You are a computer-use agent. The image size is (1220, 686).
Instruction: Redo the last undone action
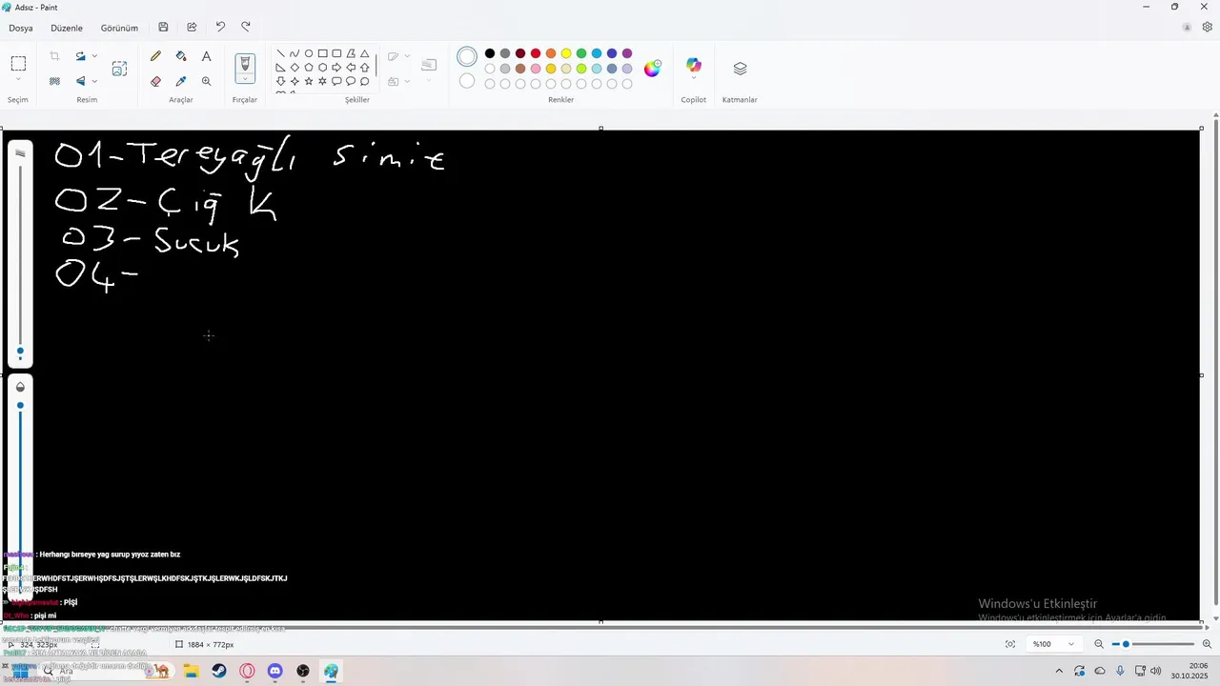[x=246, y=28]
